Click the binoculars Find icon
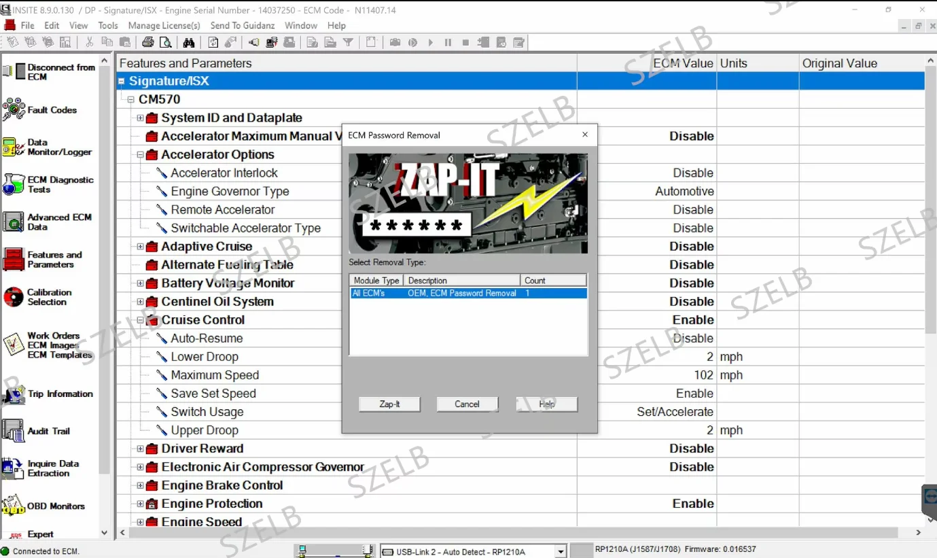Viewport: 937px width, 558px height. [189, 42]
